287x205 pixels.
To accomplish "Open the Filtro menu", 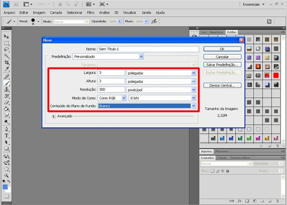I will pyautogui.click(x=91, y=13).
